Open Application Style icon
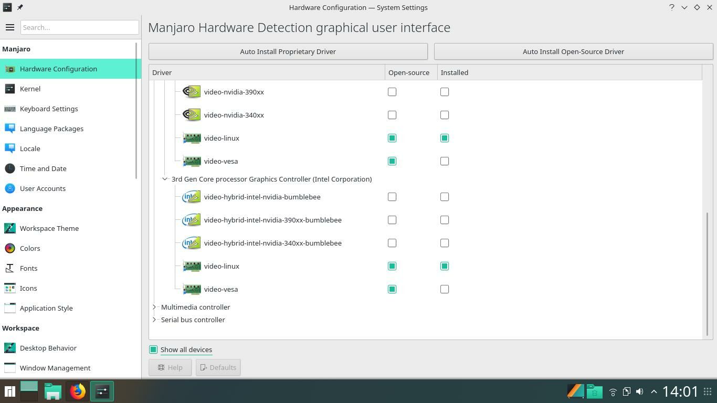717x403 pixels. coord(10,308)
